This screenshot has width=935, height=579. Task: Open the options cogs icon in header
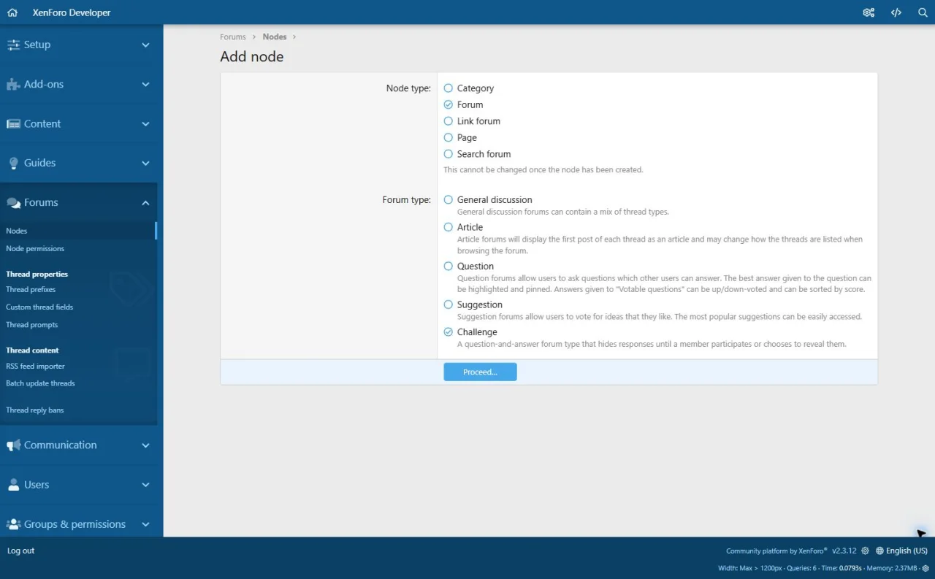coord(869,12)
